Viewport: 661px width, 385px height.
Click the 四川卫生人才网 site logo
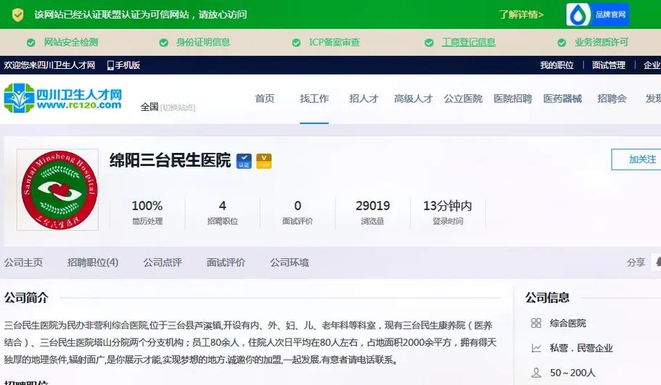(63, 99)
